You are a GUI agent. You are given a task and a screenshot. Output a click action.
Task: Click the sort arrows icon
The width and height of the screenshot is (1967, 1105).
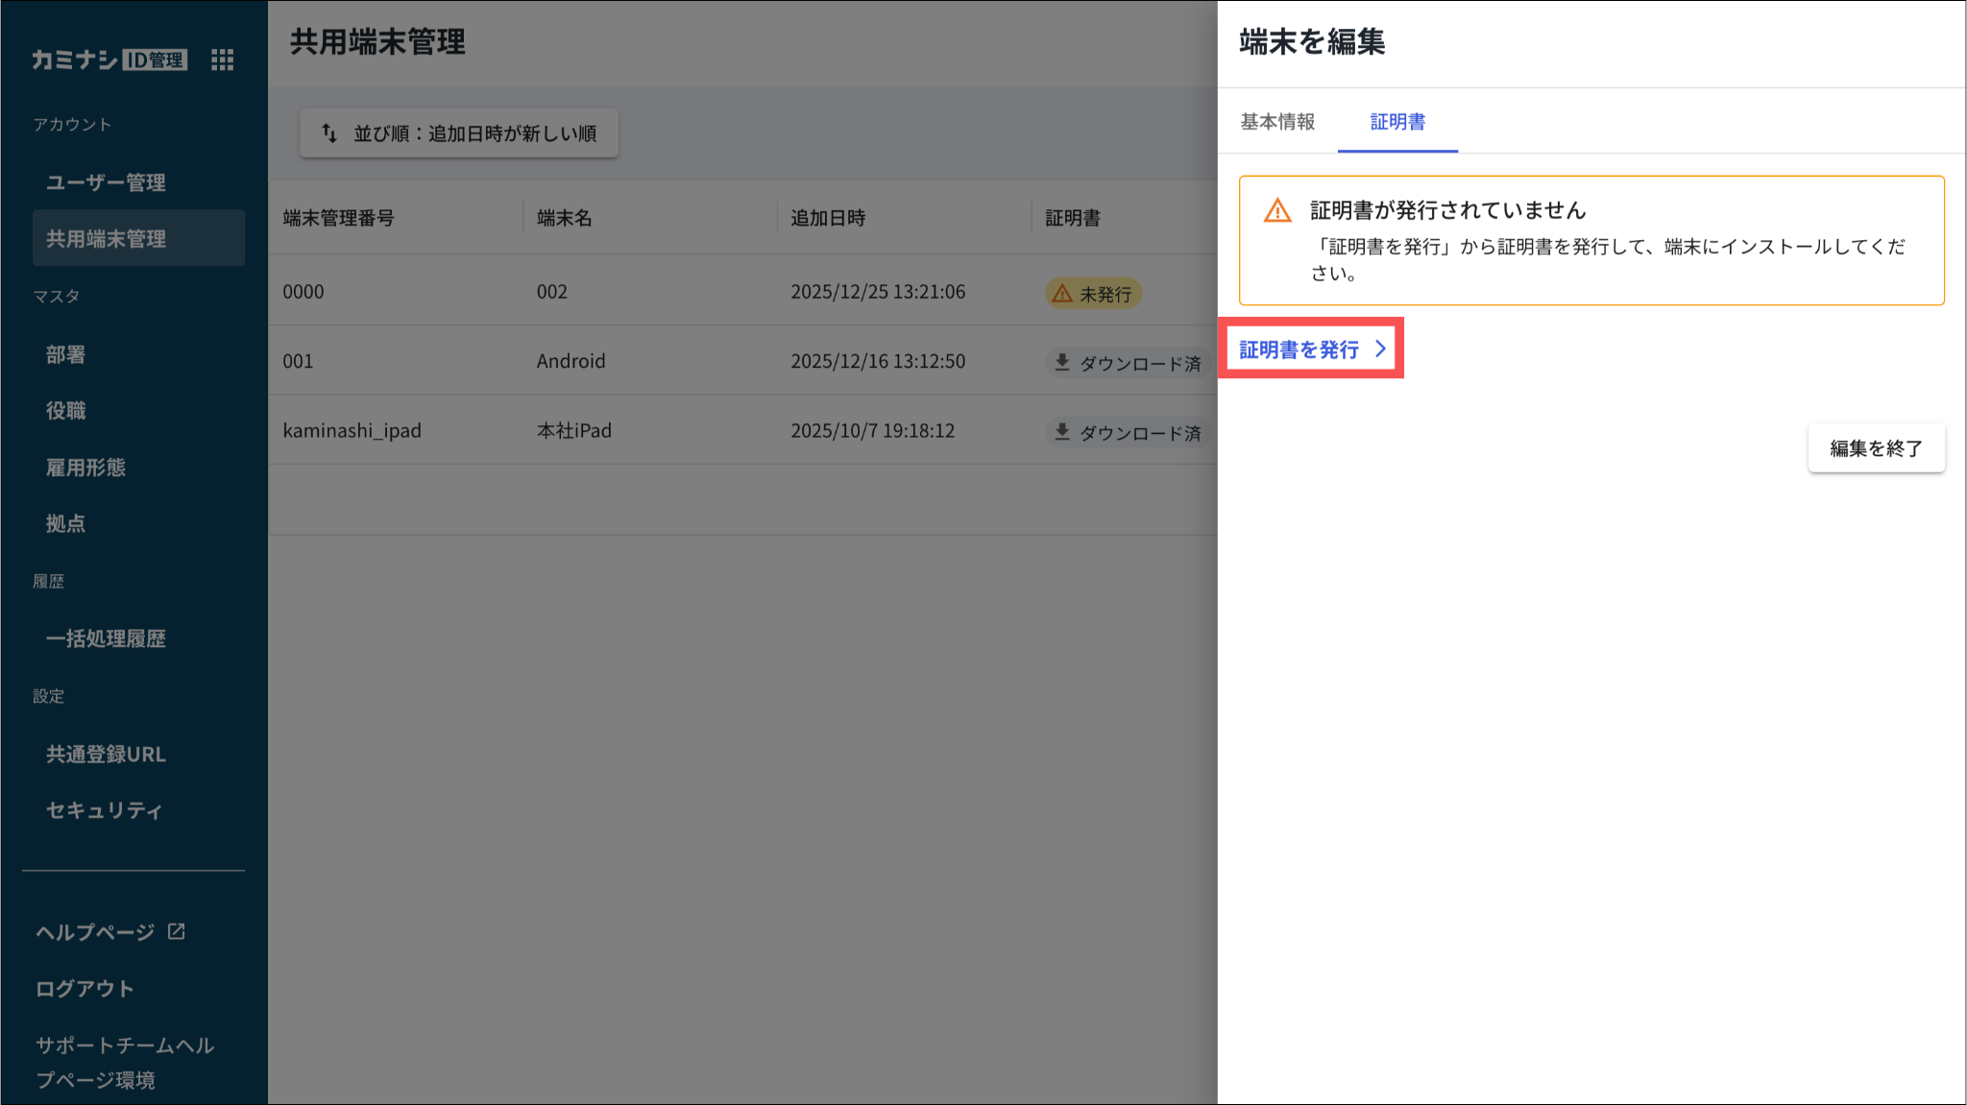pyautogui.click(x=329, y=132)
